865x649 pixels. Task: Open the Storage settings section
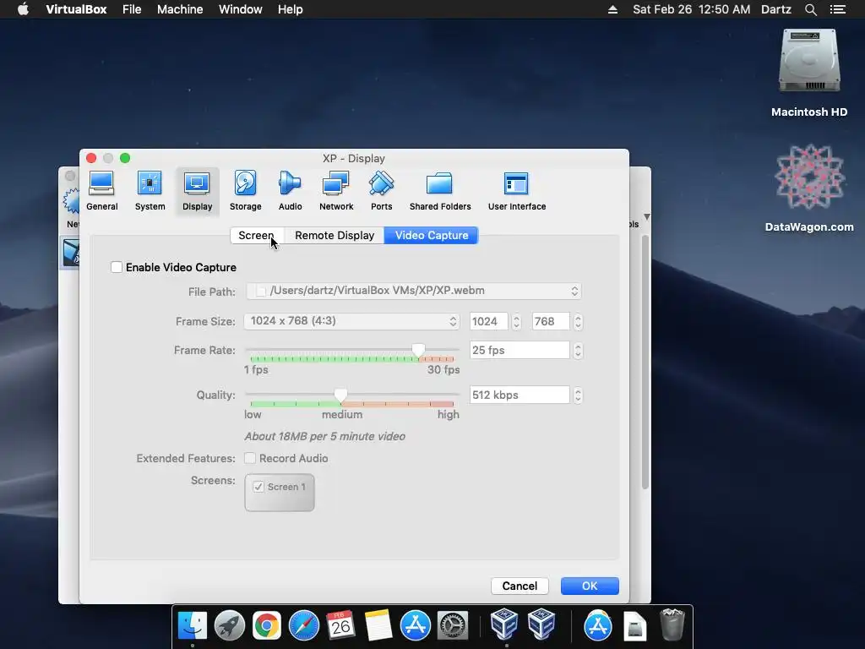pyautogui.click(x=245, y=191)
